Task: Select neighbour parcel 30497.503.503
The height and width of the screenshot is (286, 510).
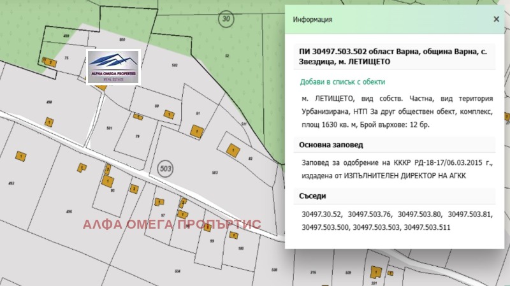Action: pos(377,227)
